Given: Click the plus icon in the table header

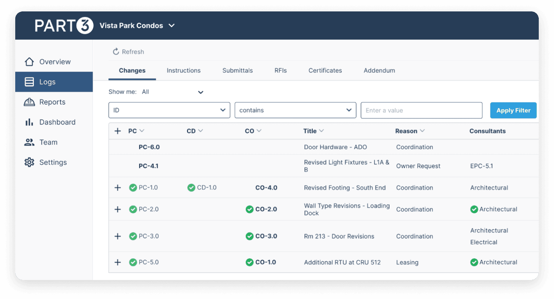Looking at the screenshot, I should pos(118,131).
